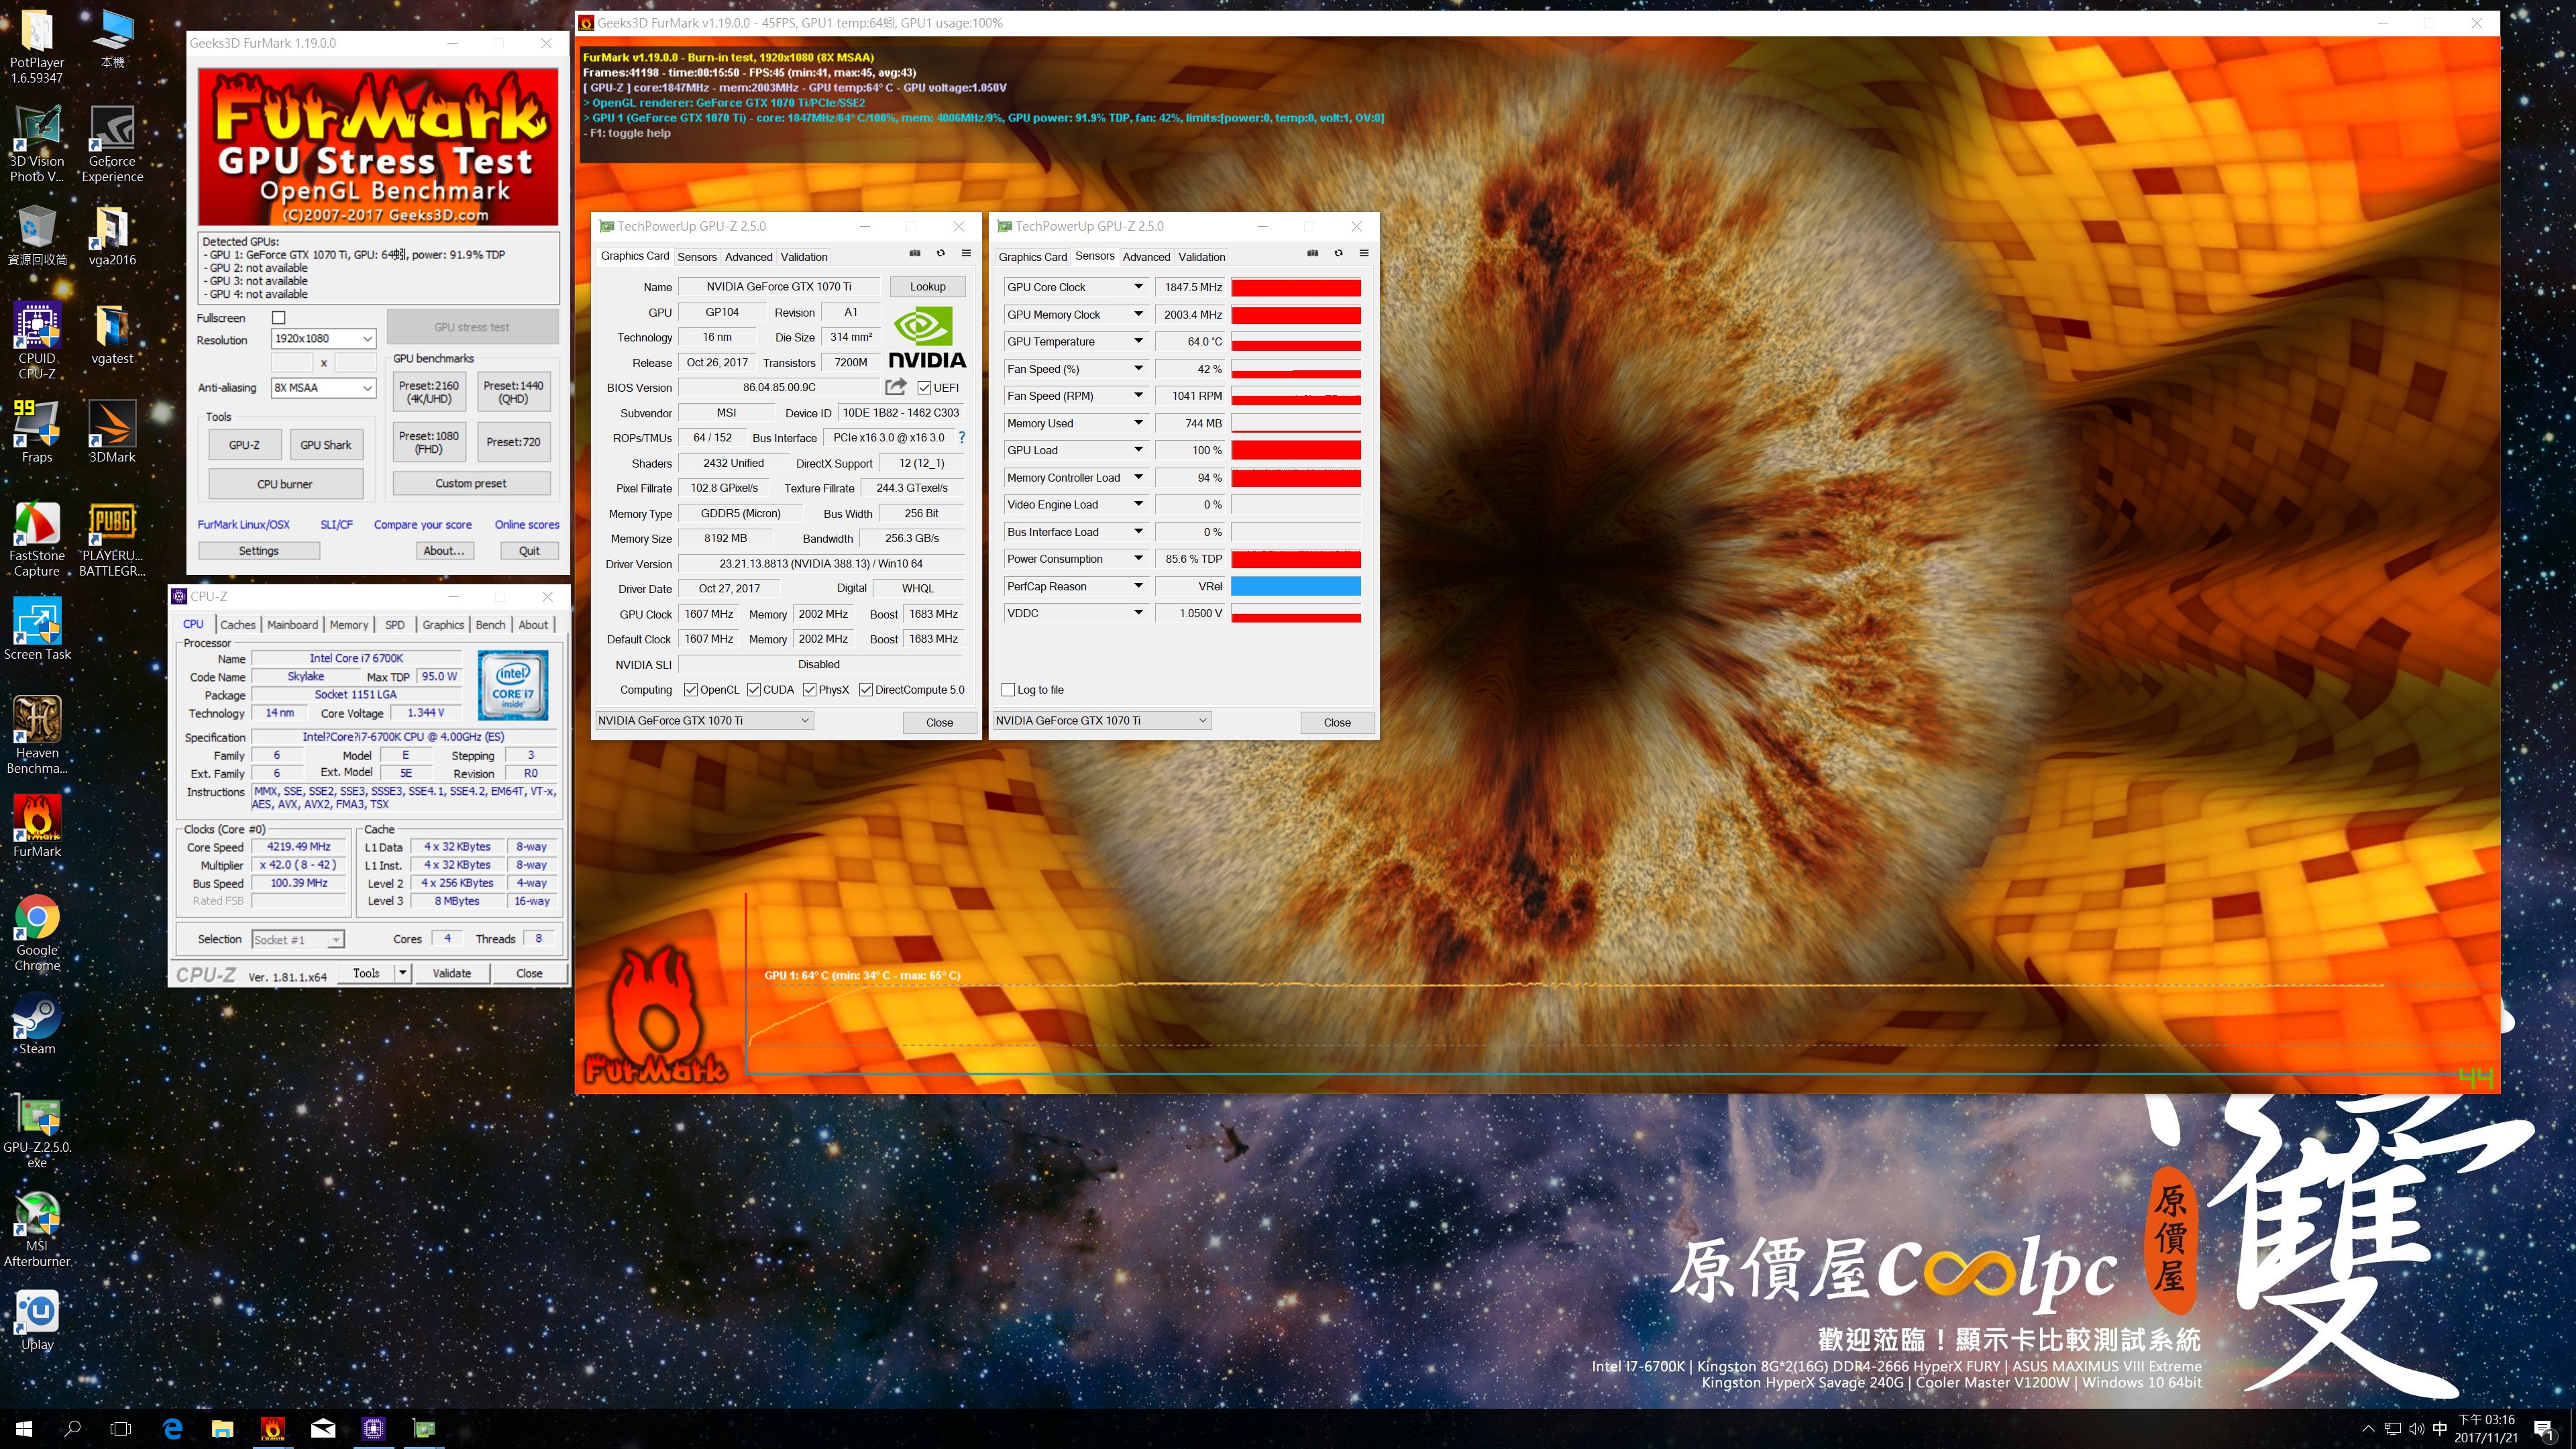Switch to the Caches tab in CPU-Z
Screen dimensions: 2576x1449
pos(238,625)
